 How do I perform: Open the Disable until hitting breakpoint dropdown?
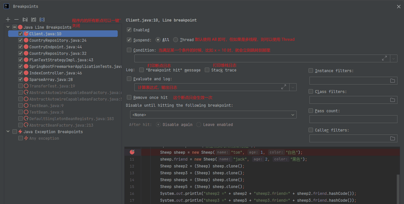tap(213, 115)
